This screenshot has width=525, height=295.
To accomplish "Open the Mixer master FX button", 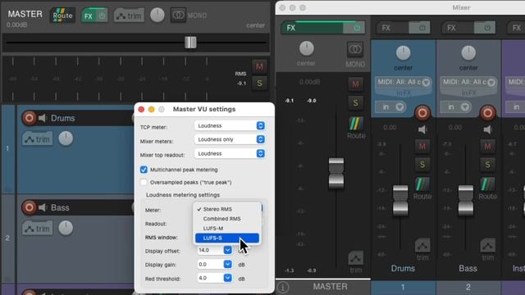I will tap(312, 28).
